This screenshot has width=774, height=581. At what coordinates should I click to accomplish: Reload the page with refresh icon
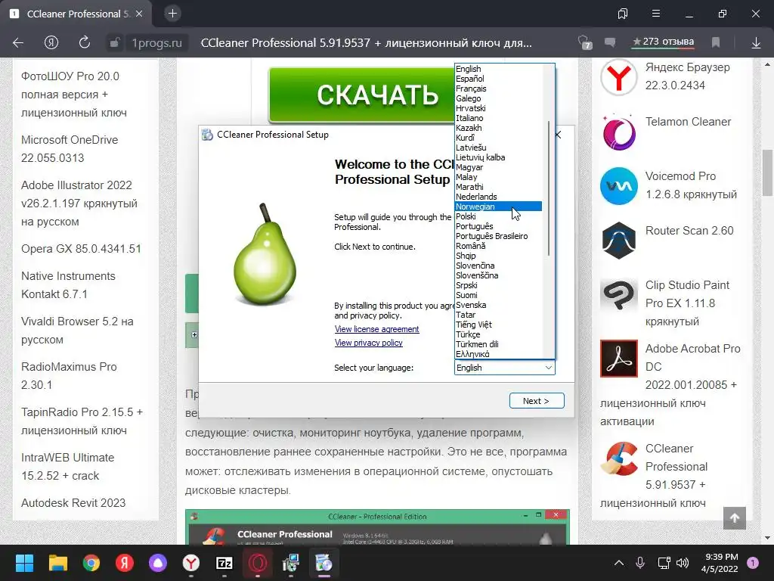(85, 42)
